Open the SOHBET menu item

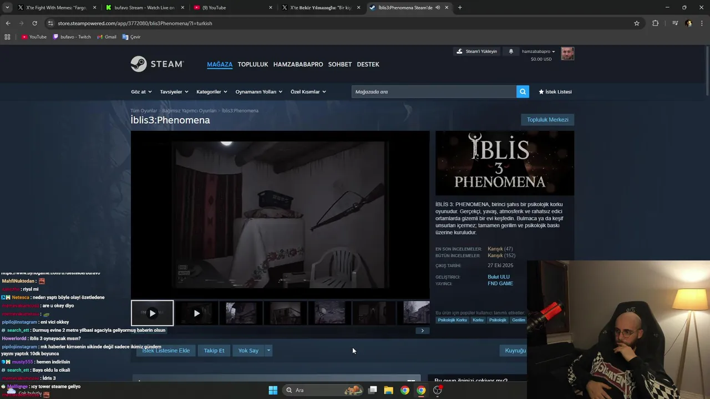340,64
